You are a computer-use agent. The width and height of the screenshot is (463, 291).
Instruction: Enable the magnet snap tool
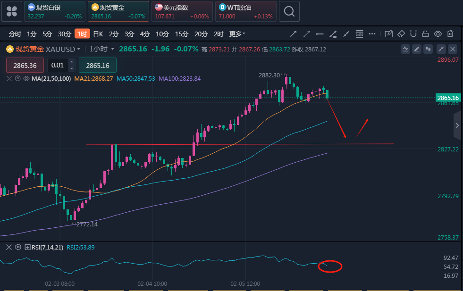[x=413, y=34]
